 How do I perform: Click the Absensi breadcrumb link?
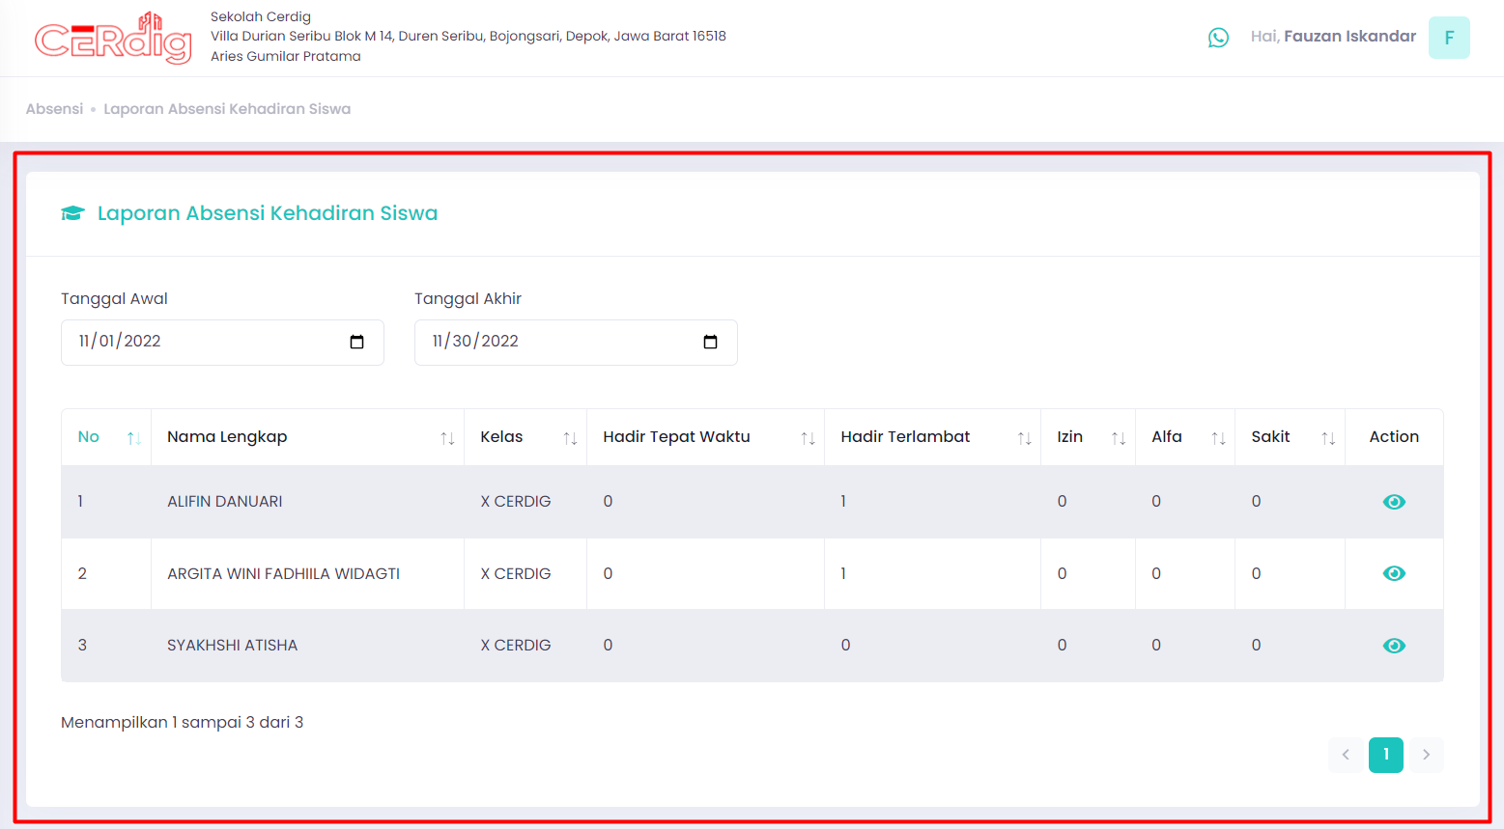coord(54,109)
